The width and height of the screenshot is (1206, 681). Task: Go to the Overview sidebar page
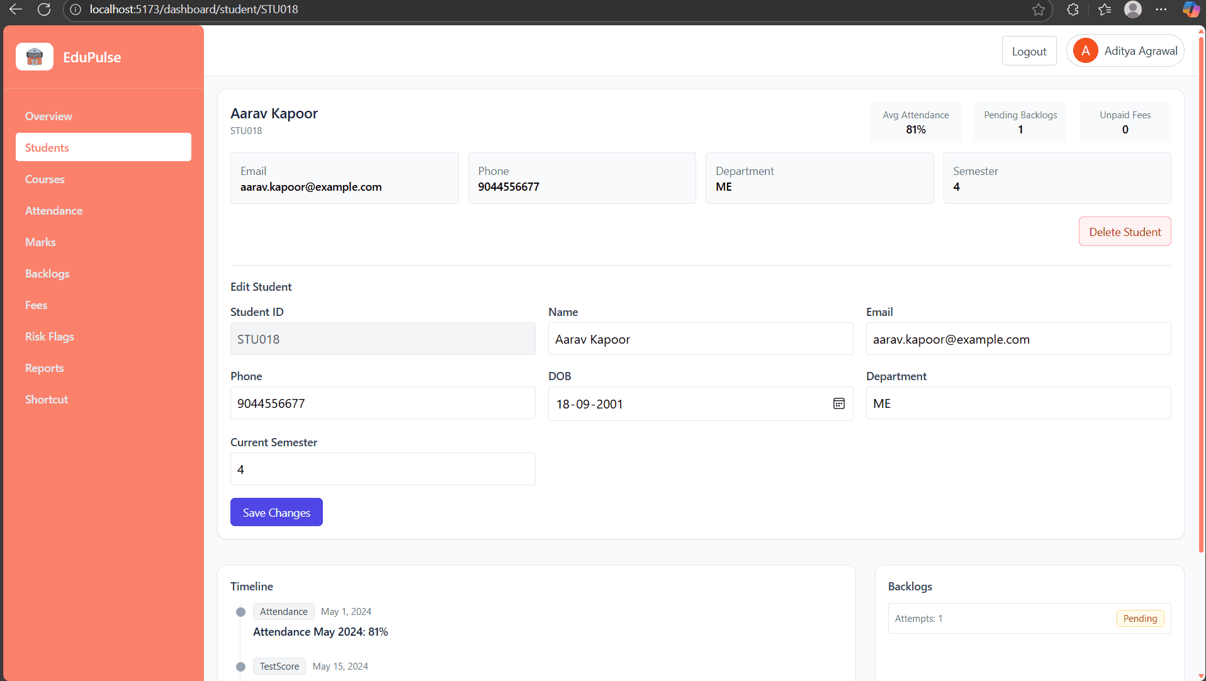[103, 116]
